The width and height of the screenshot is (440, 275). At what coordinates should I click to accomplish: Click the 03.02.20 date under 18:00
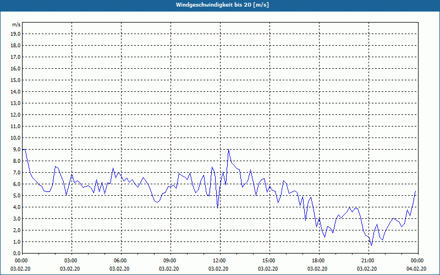[x=317, y=269]
